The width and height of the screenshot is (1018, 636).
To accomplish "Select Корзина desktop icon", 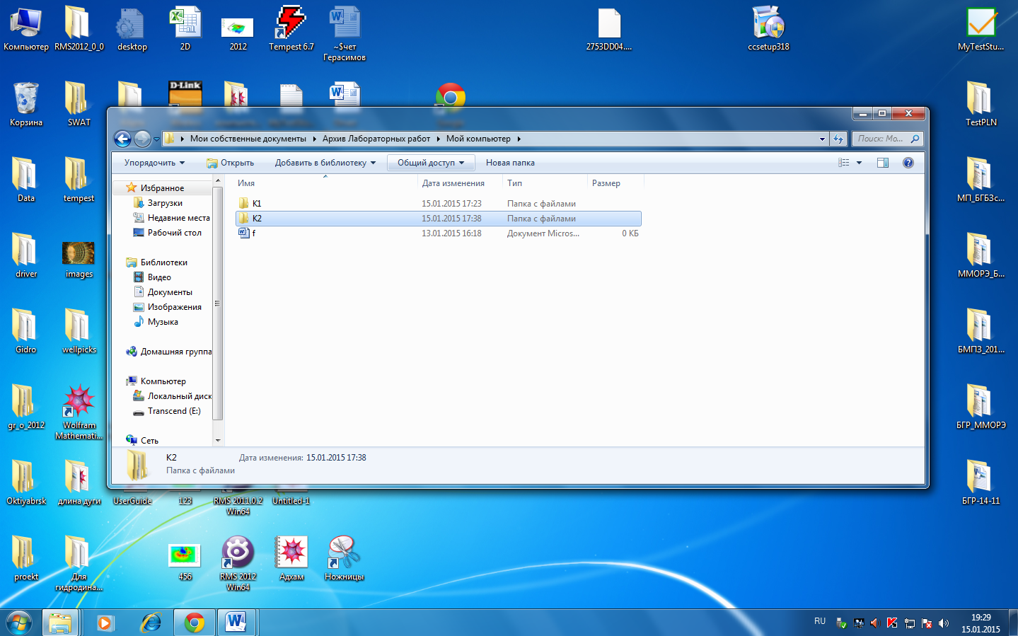I will pos(26,104).
